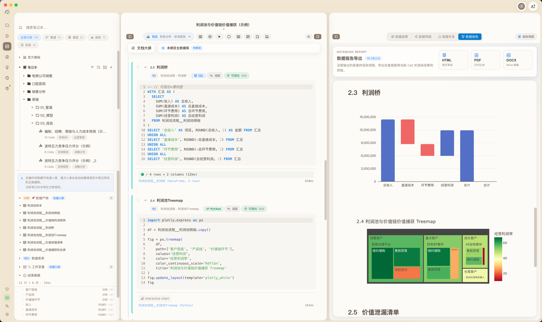This screenshot has width=542, height=322.
Task: Open settings gear at rail bottom
Action: click(x=7, y=314)
